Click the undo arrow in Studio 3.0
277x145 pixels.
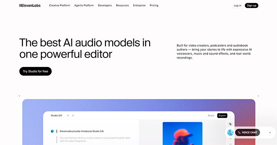click(x=68, y=116)
